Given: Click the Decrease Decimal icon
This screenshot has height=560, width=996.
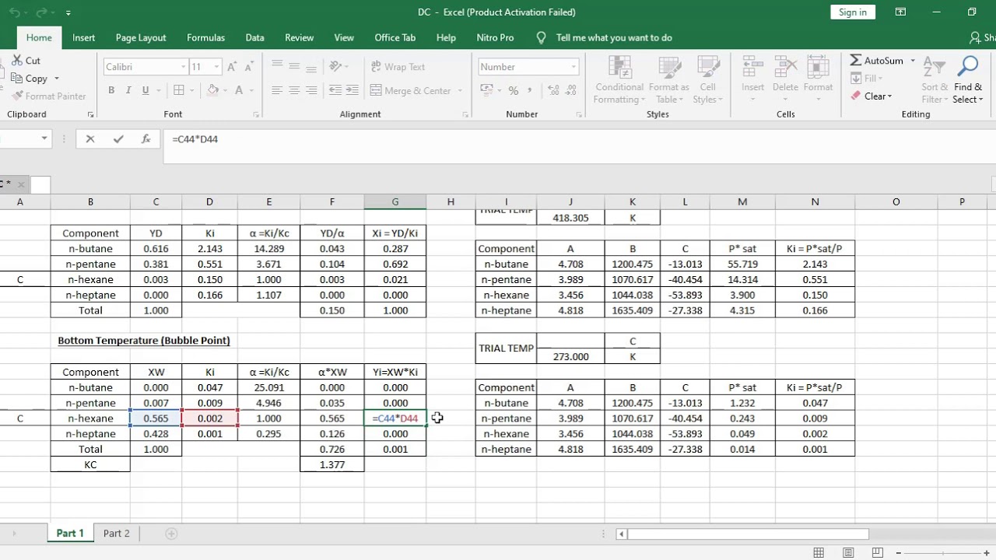Looking at the screenshot, I should 570,90.
